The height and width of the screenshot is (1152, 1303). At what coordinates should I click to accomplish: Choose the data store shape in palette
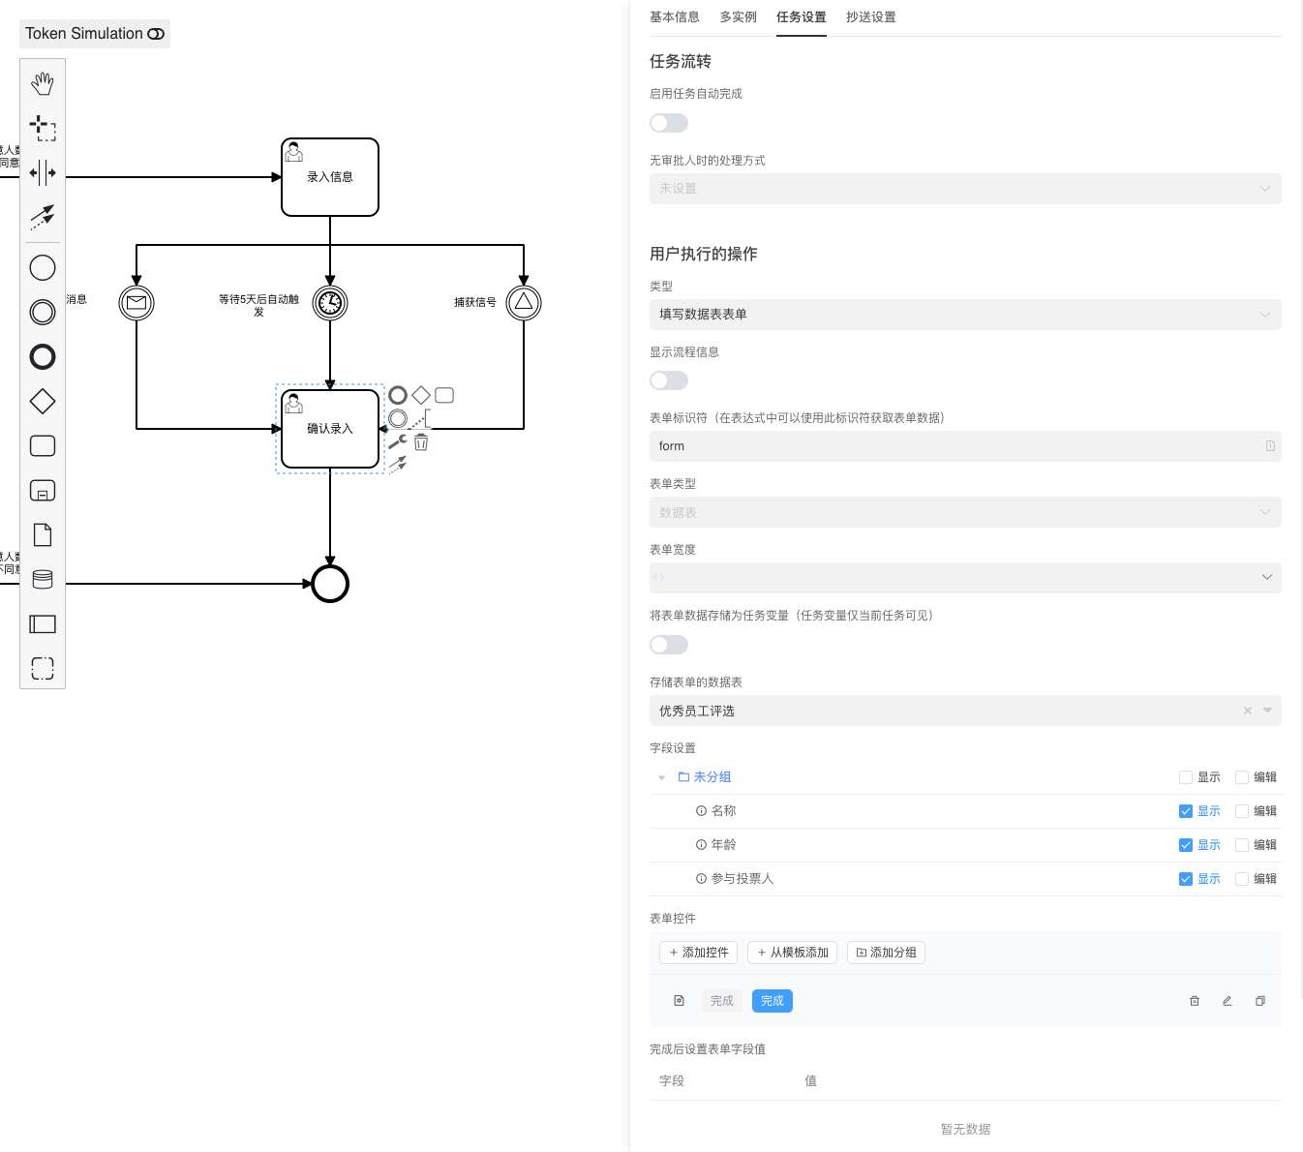(x=43, y=580)
